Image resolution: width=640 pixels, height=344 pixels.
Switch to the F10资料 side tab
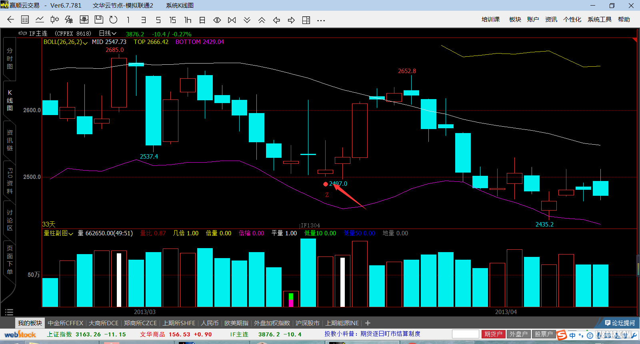click(10, 181)
